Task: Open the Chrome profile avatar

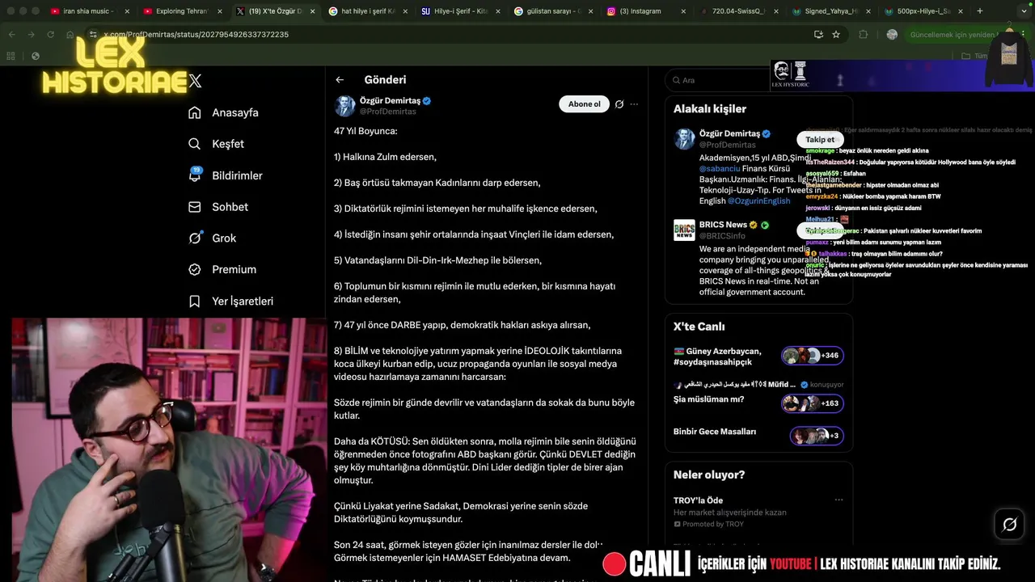Action: [892, 35]
